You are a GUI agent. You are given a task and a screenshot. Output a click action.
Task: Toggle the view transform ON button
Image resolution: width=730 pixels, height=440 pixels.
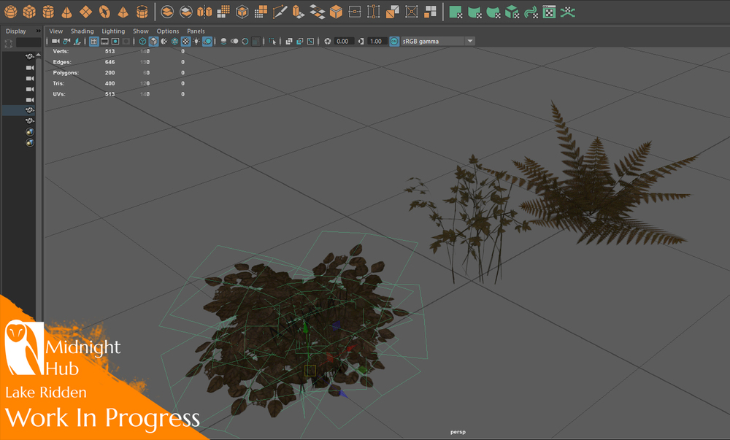[394, 42]
